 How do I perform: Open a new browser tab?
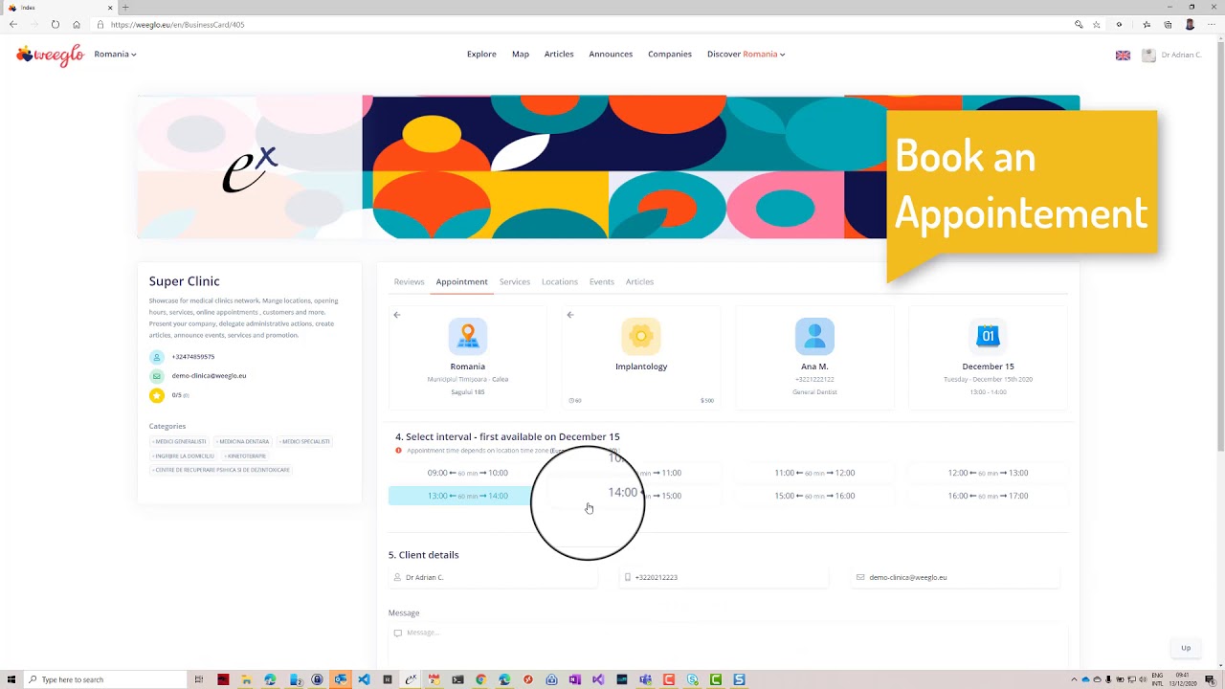pos(125,8)
